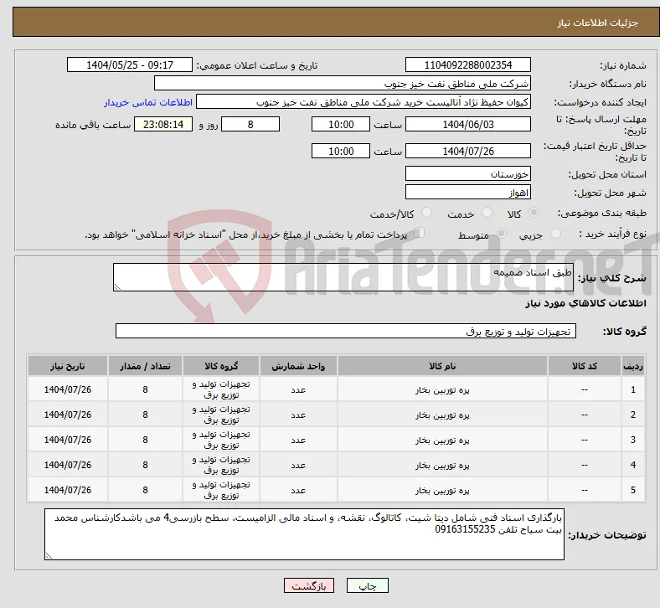Click the نام کالا column header
This screenshot has height=608, width=660.
(x=442, y=366)
